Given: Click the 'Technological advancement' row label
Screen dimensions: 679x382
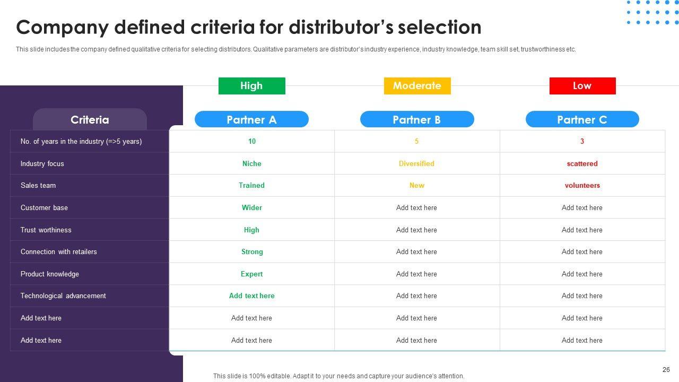Looking at the screenshot, I should [x=63, y=296].
